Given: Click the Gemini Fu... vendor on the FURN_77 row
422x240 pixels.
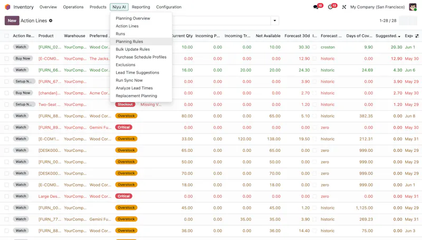Looking at the screenshot, I should coord(100,219).
